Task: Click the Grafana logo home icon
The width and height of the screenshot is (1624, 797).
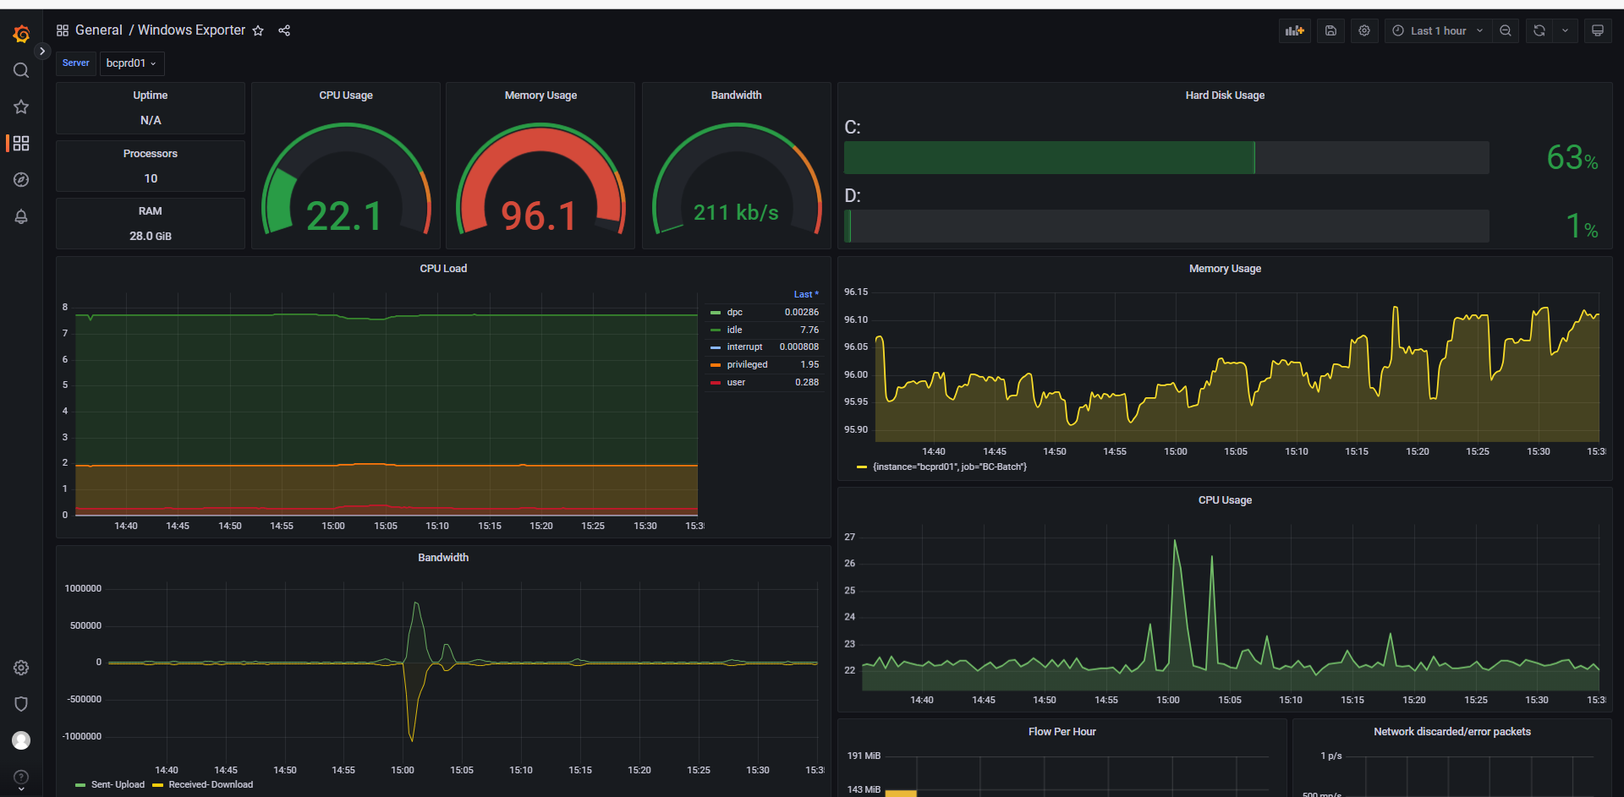Action: pyautogui.click(x=21, y=34)
